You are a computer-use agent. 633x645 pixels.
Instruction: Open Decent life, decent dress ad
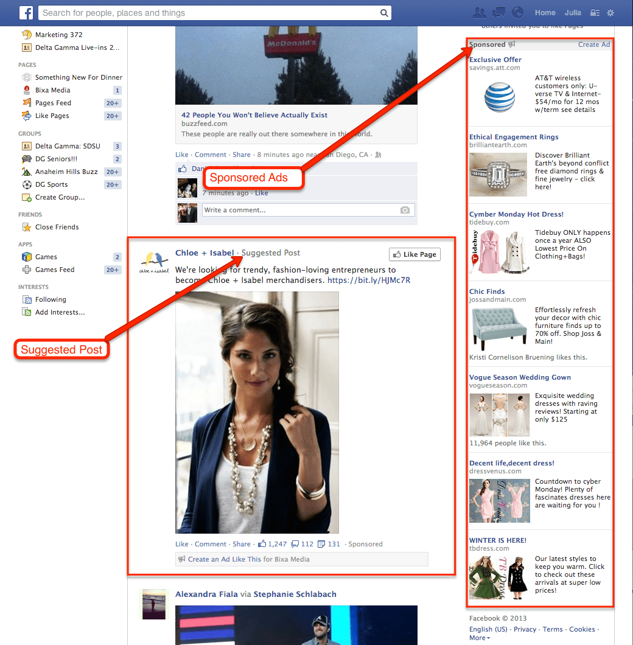(x=512, y=463)
